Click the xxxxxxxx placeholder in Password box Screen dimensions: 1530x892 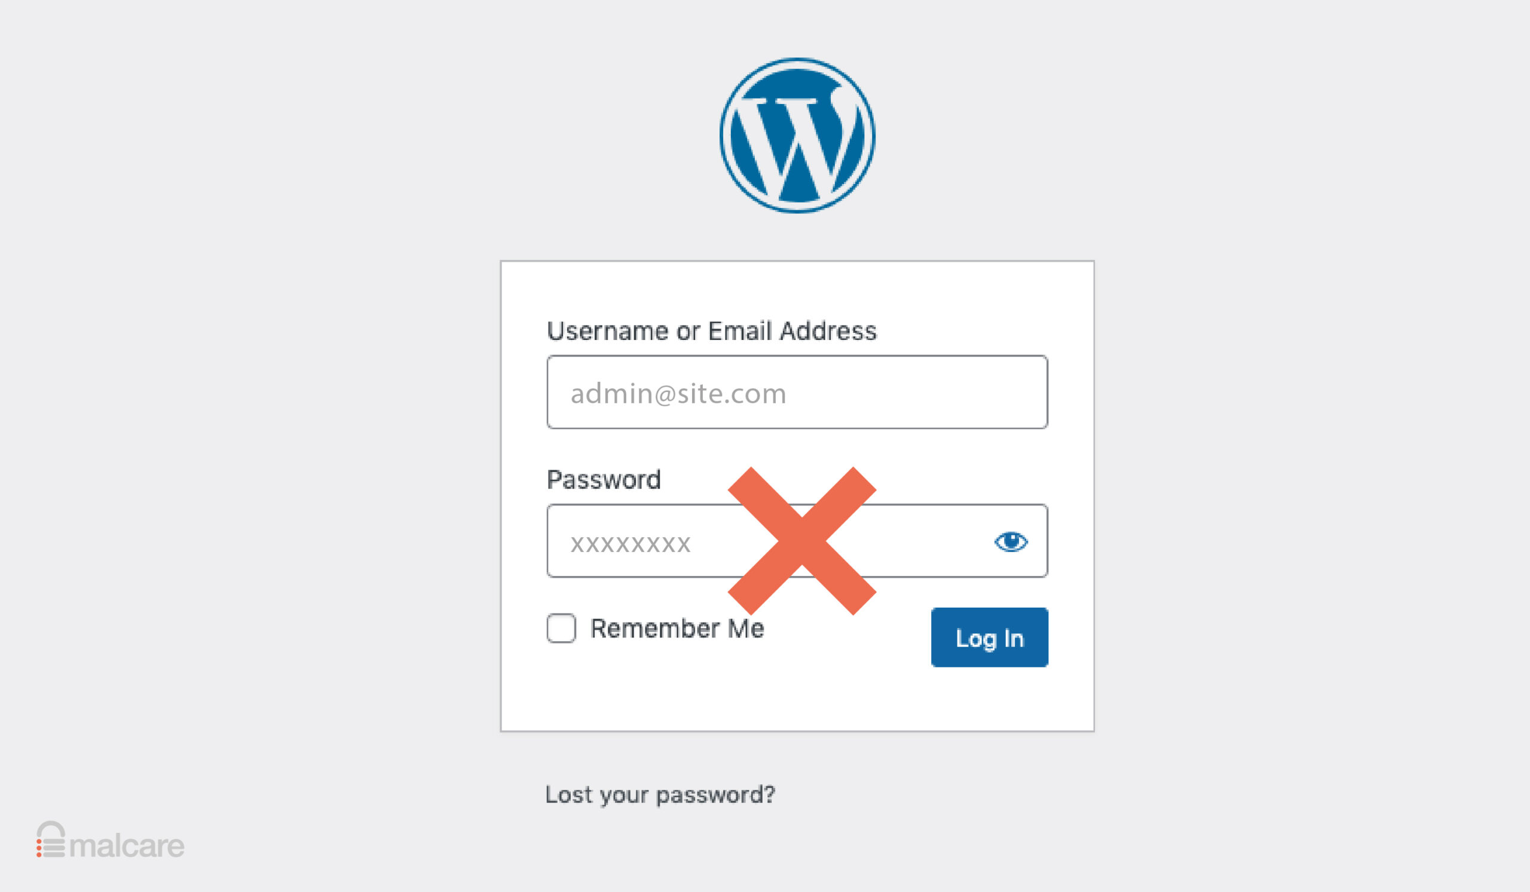[630, 544]
